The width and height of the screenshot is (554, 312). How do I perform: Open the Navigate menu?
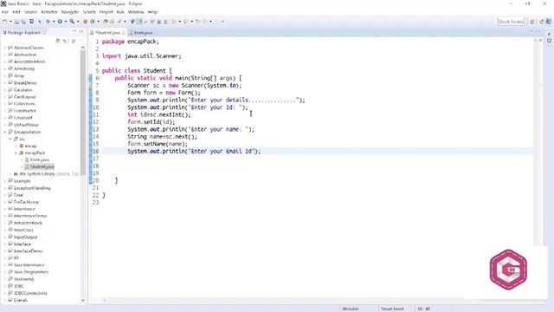coord(70,12)
